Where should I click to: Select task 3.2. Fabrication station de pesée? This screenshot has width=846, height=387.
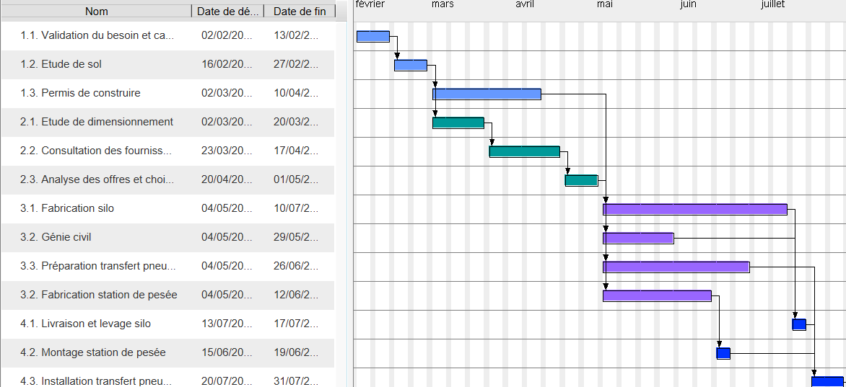(167, 295)
